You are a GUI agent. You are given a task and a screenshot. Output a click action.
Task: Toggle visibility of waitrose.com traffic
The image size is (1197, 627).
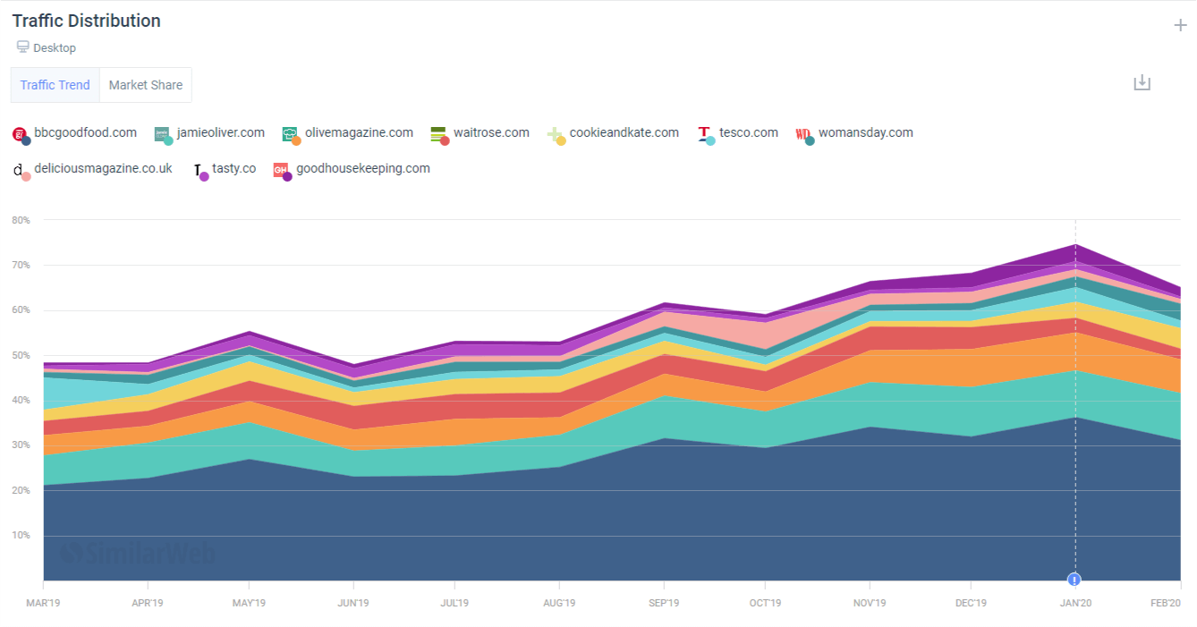tap(491, 131)
